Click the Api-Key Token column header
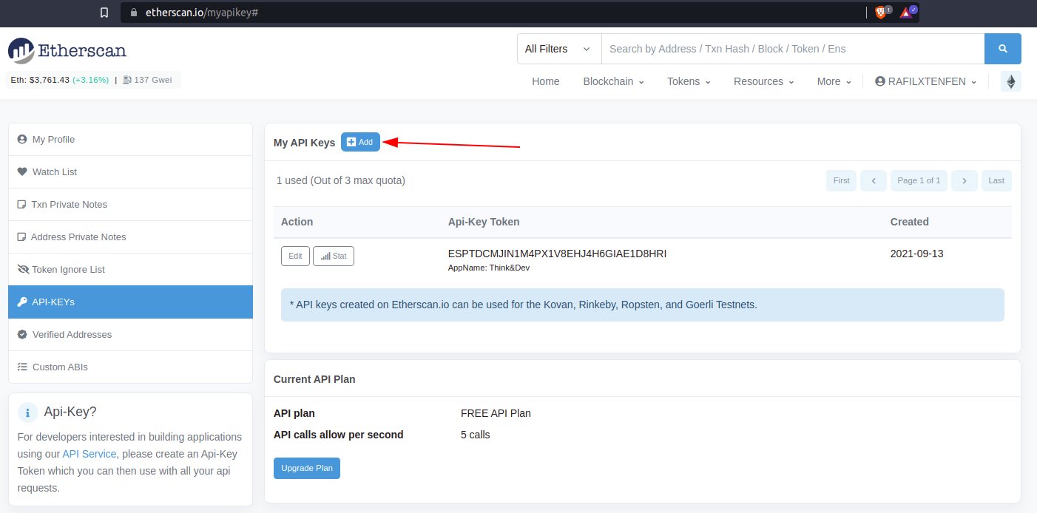The width and height of the screenshot is (1037, 513). coord(484,222)
